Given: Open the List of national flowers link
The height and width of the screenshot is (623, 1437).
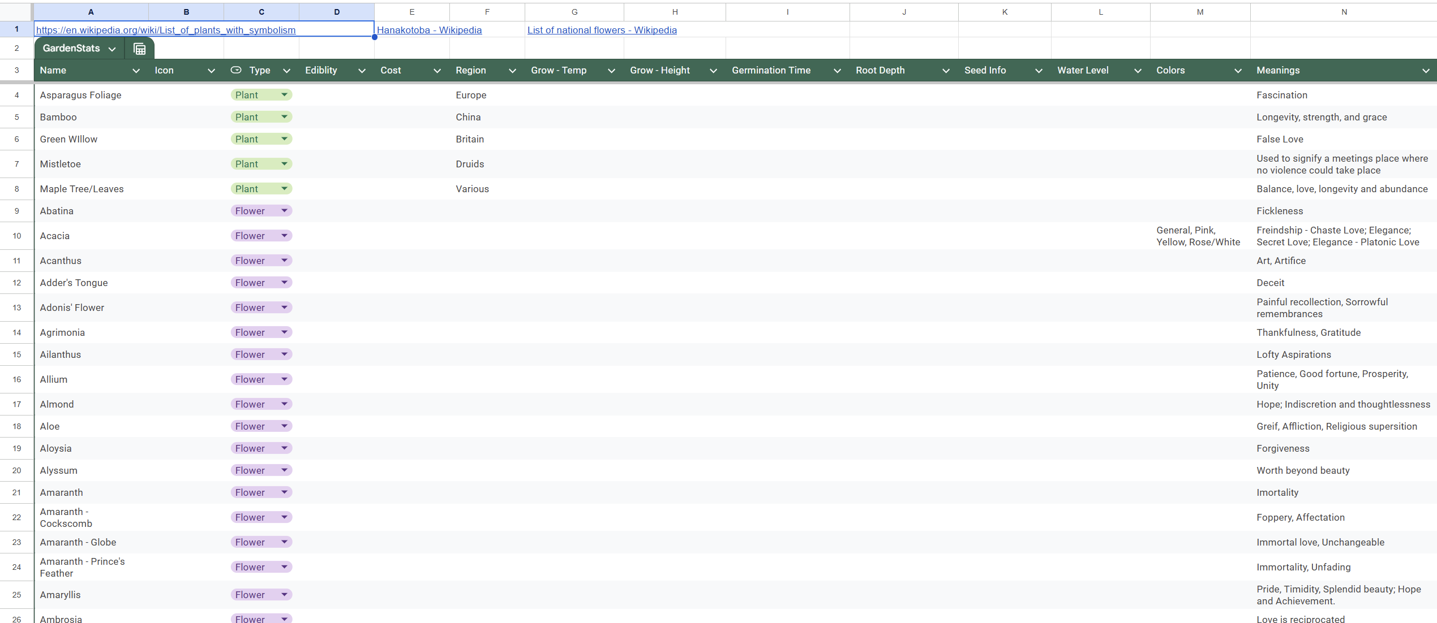Looking at the screenshot, I should [602, 30].
